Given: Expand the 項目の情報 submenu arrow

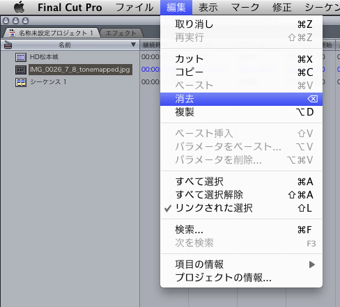Looking at the screenshot, I should 312,265.
